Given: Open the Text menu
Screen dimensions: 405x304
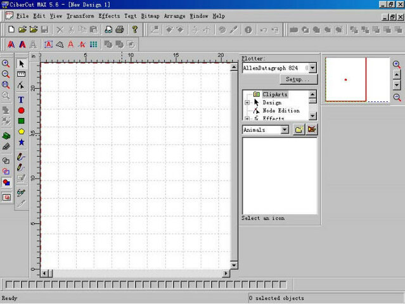Looking at the screenshot, I should click(x=131, y=16).
